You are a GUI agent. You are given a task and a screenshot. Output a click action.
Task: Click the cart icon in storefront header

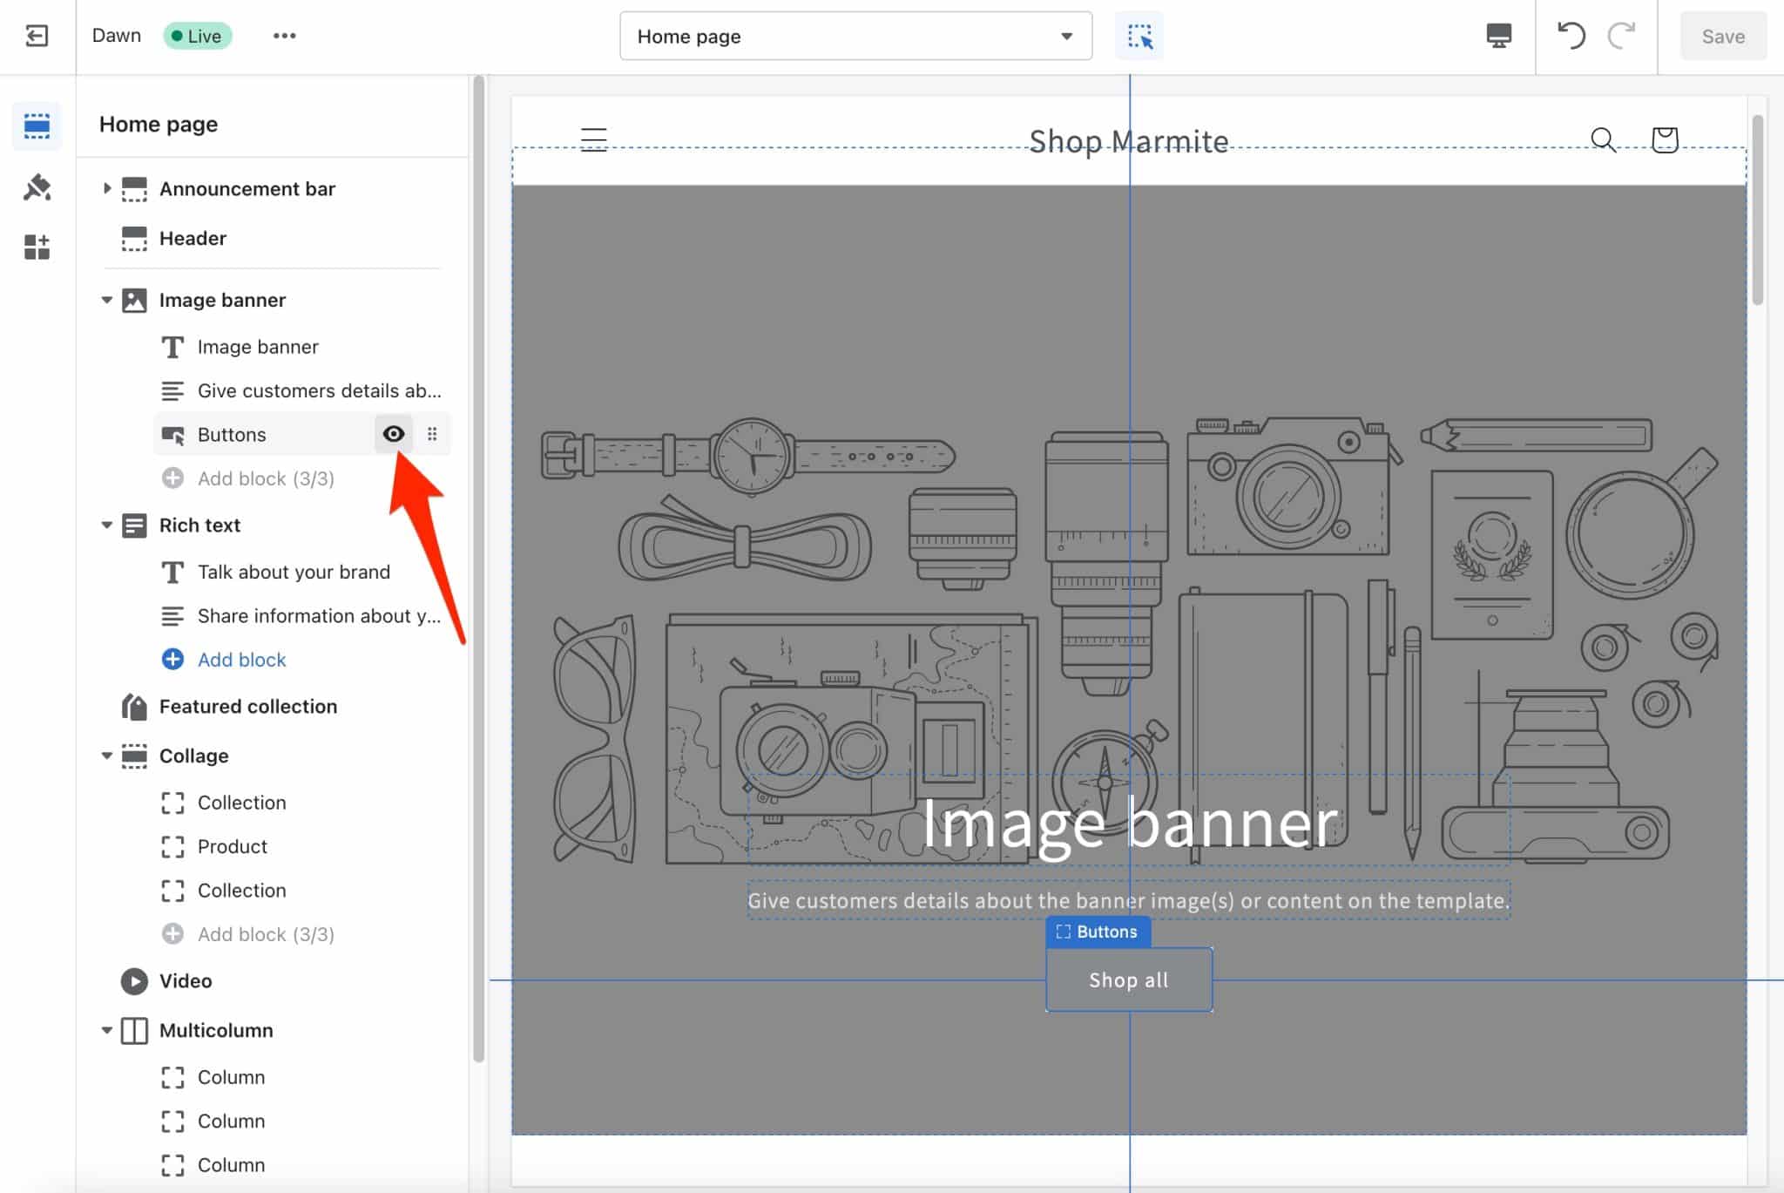[1665, 137]
